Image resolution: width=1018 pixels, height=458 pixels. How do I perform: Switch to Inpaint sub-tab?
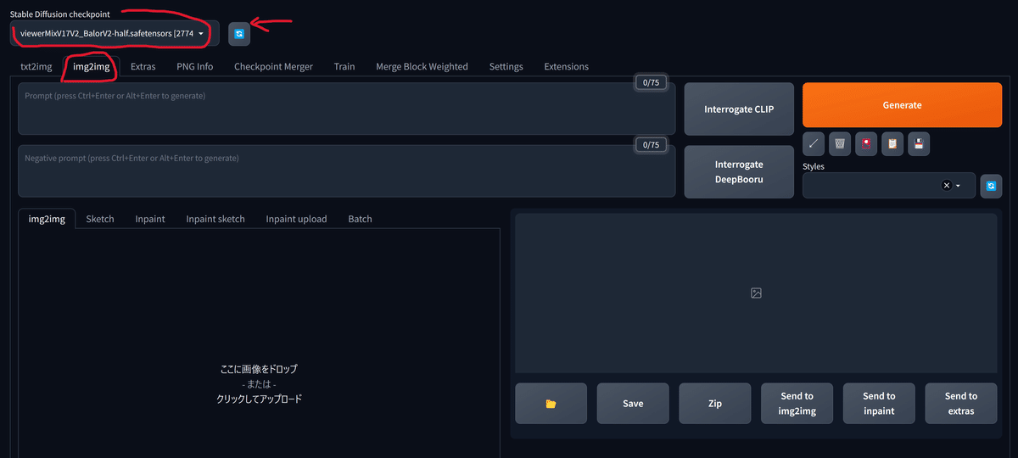tap(150, 219)
